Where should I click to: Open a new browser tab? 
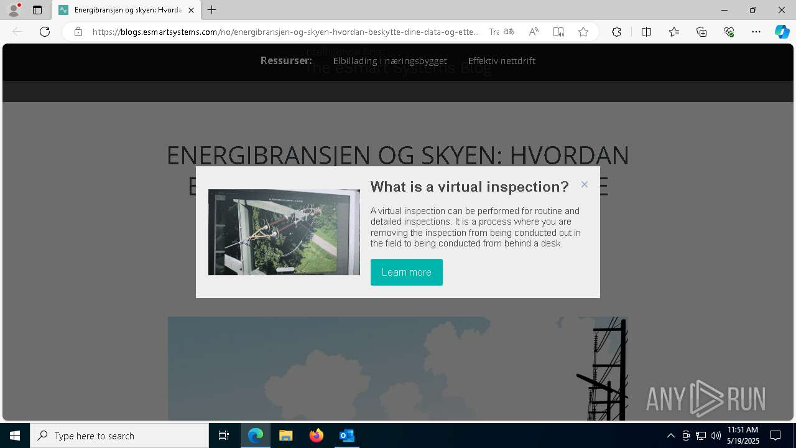212,10
